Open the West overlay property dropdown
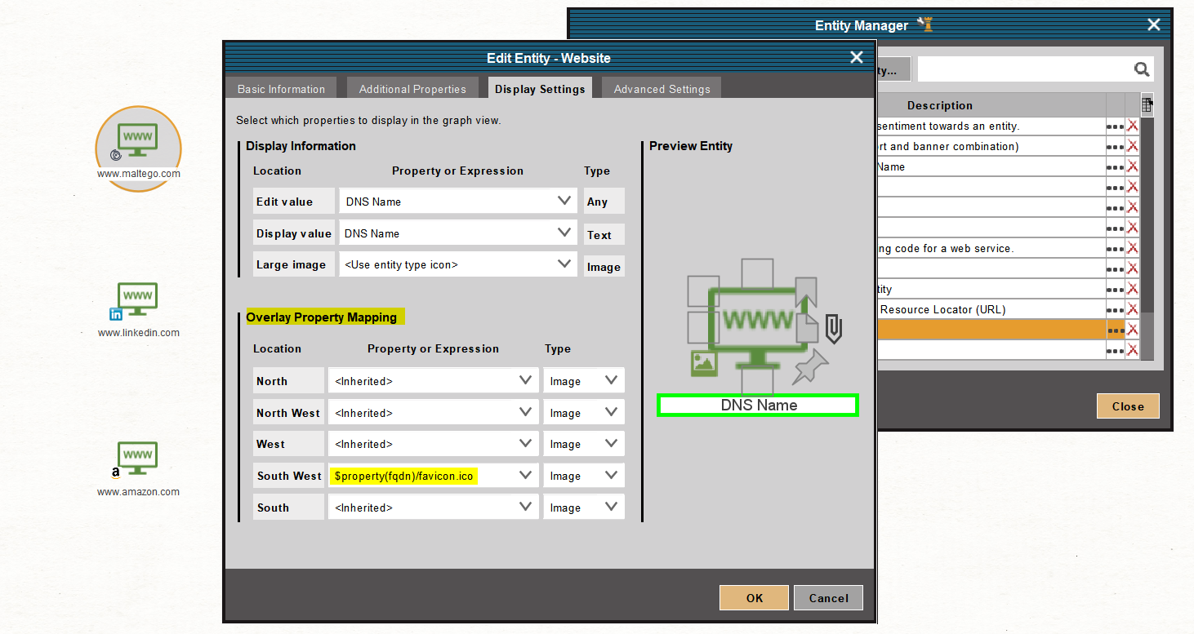Viewport: 1194px width, 634px height. tap(433, 444)
